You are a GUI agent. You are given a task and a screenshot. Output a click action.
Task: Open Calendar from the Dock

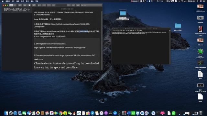click(x=47, y=113)
